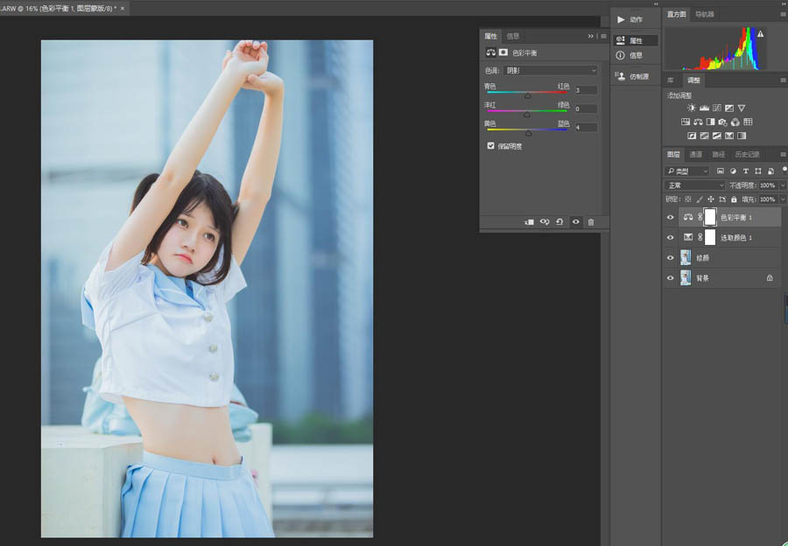
Task: Click the lock all padlock icon
Action: pos(734,199)
